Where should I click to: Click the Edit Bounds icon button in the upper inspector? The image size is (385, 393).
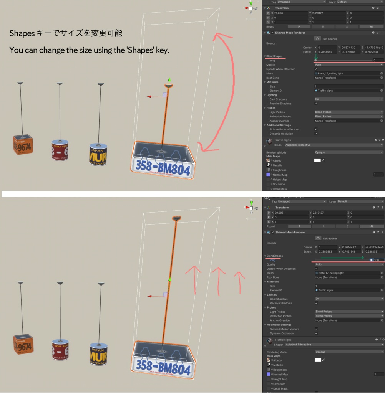pos(317,39)
